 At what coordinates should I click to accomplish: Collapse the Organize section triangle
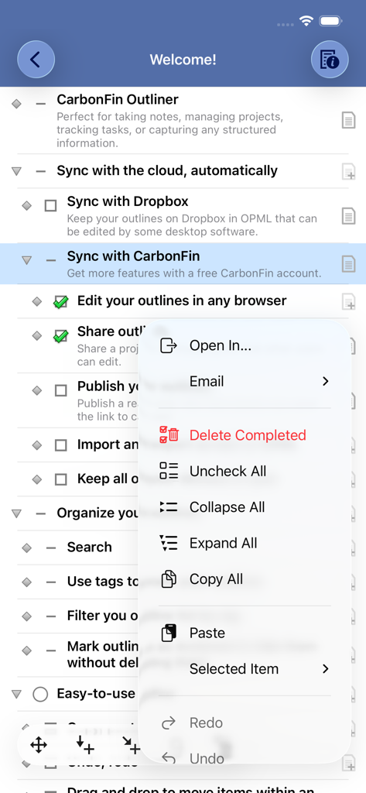(17, 513)
